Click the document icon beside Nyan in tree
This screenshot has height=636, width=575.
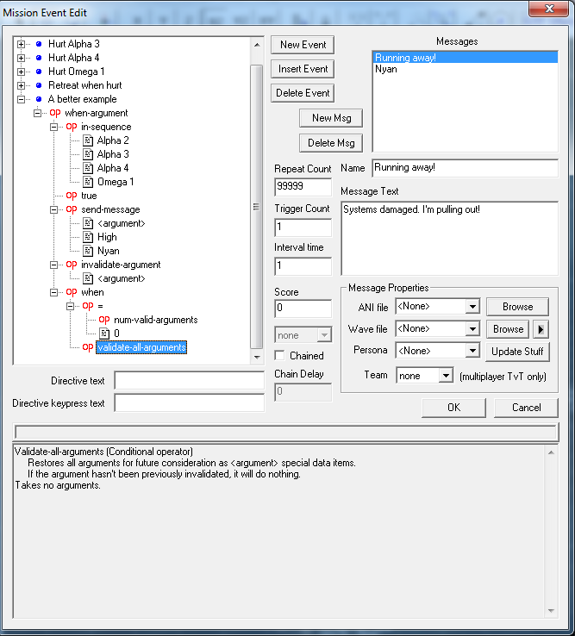tap(87, 251)
